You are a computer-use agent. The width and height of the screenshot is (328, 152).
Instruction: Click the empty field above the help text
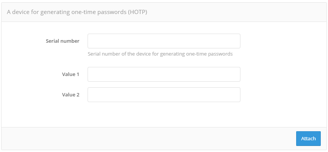click(x=164, y=41)
